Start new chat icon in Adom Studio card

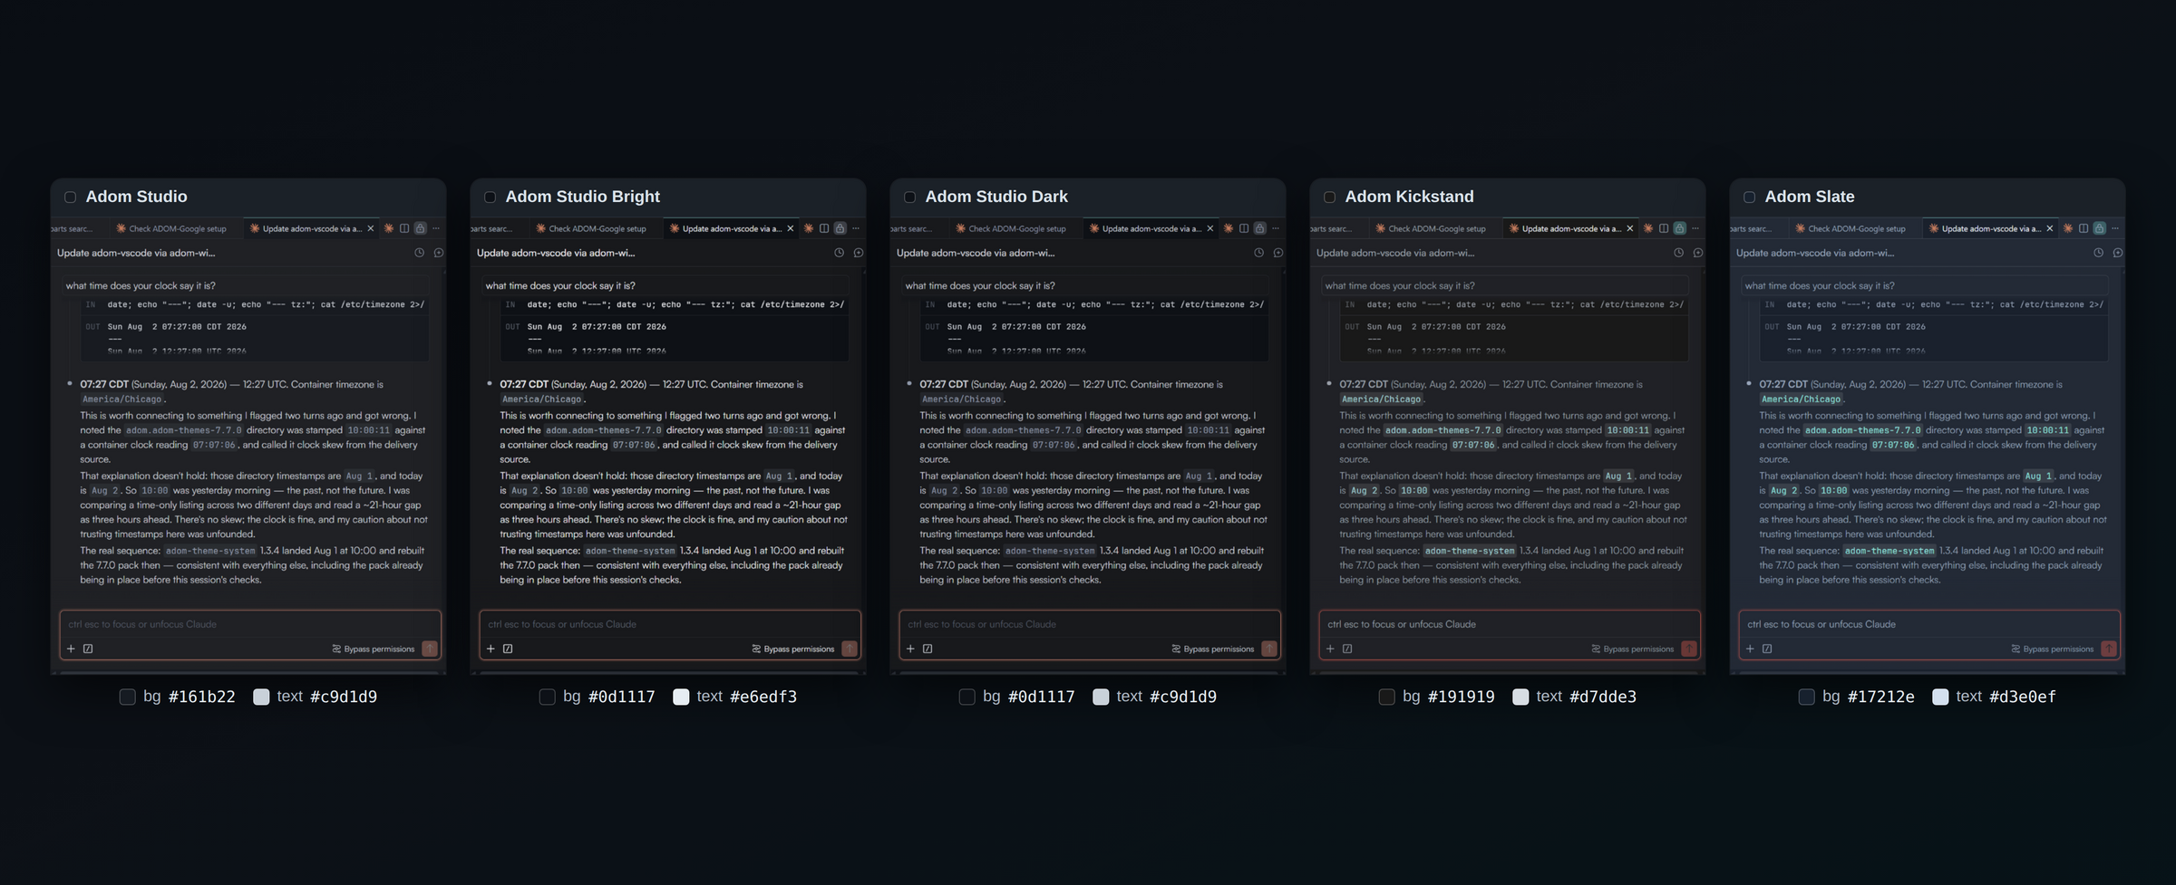(x=439, y=253)
